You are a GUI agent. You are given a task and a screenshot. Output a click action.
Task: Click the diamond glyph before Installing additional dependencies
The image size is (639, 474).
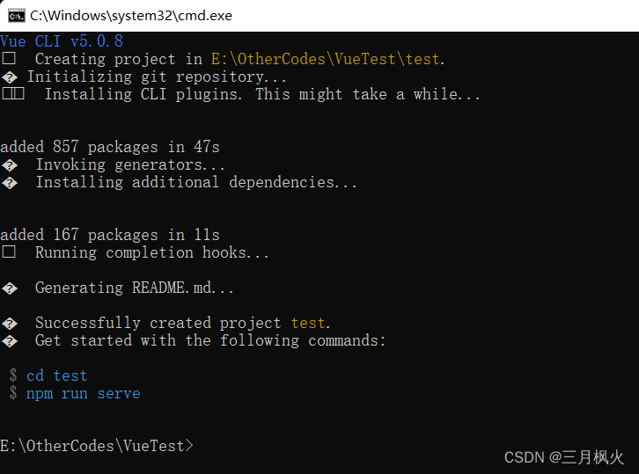(10, 183)
